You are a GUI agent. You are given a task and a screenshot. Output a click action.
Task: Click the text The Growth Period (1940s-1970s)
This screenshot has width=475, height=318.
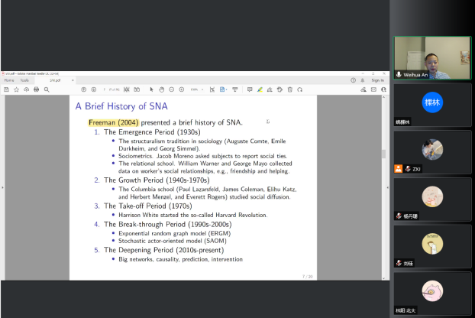tap(157, 180)
